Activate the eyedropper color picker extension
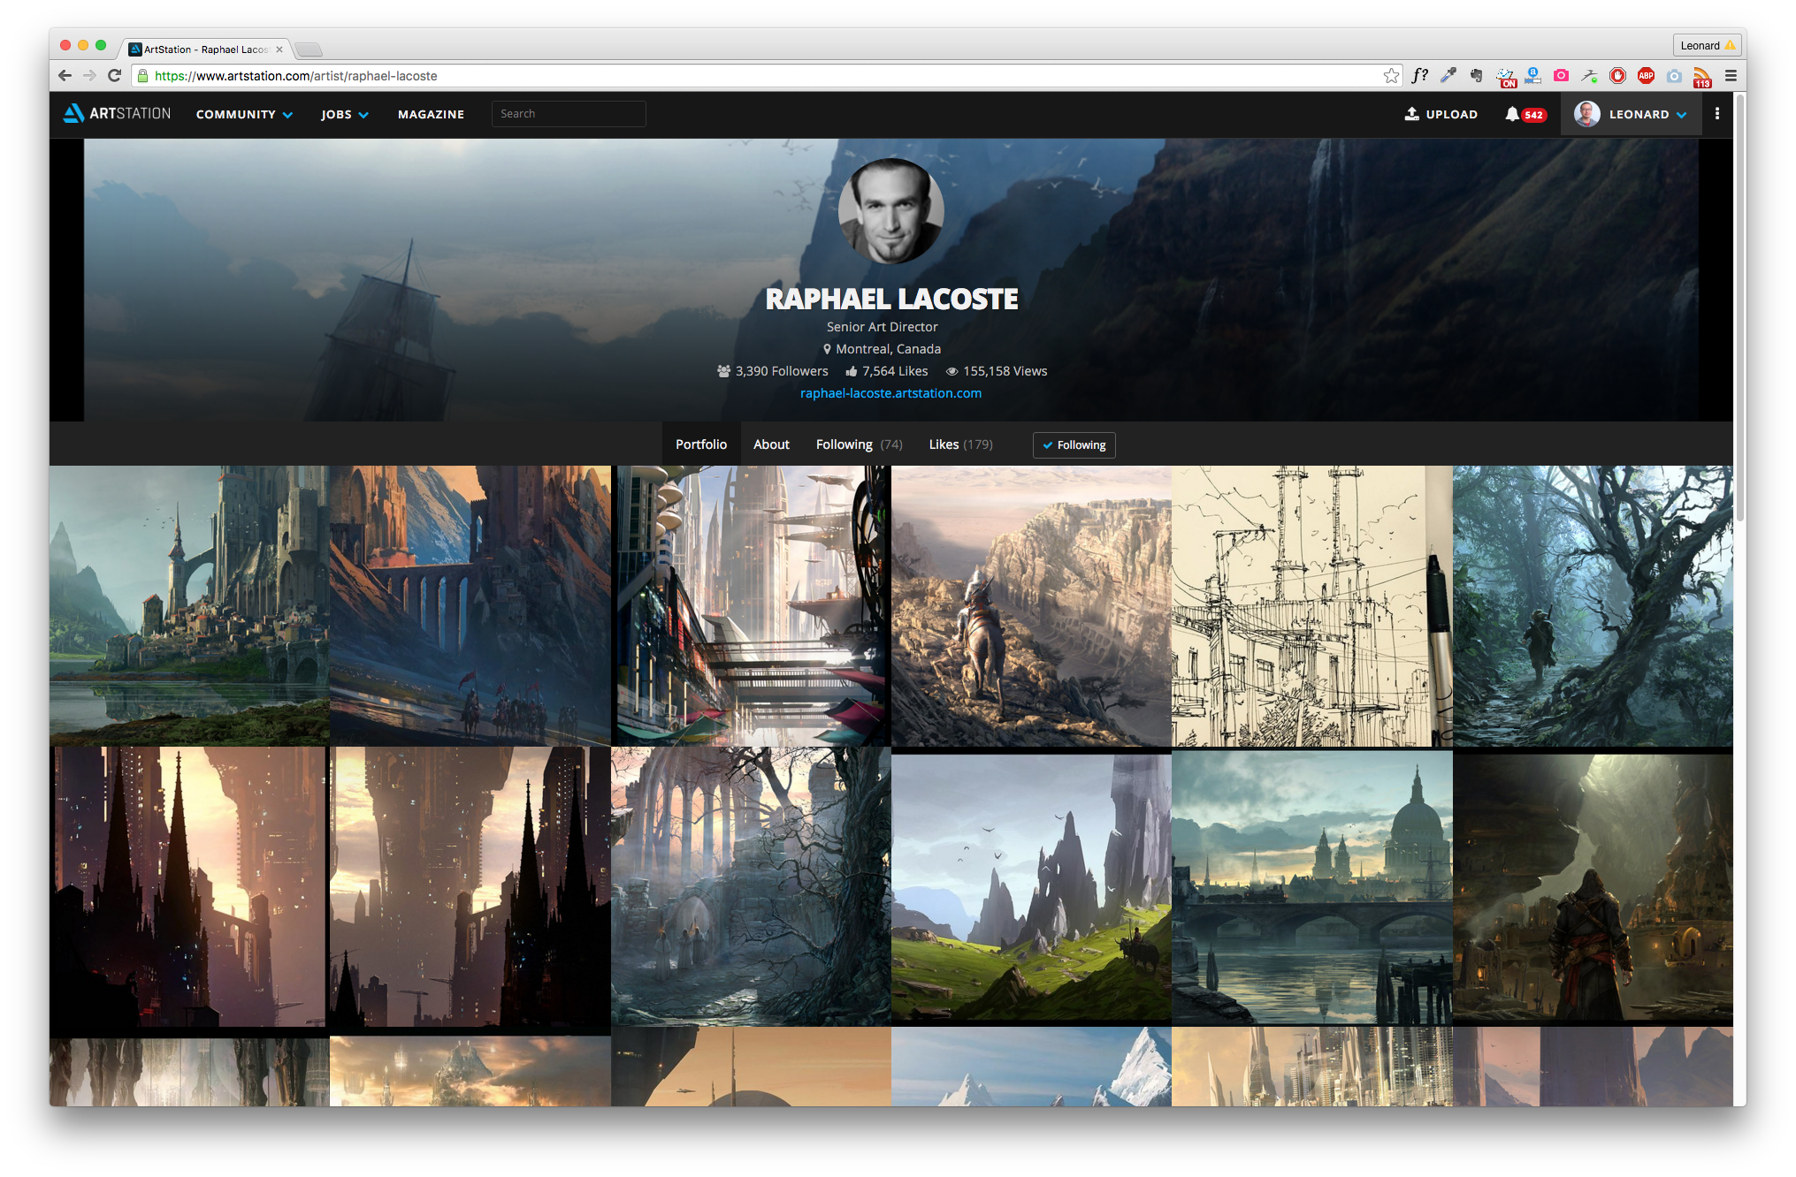This screenshot has height=1177, width=1796. pyautogui.click(x=1448, y=76)
